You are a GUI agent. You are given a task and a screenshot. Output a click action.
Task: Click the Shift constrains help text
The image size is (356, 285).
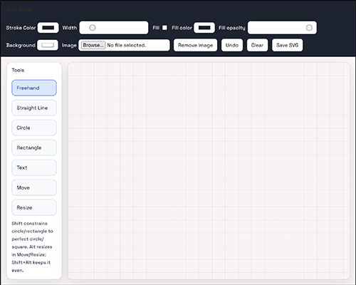click(x=32, y=247)
